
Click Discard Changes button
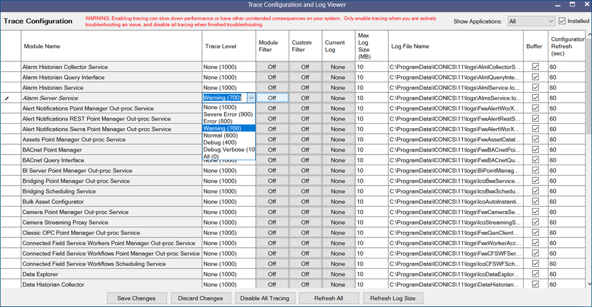tap(200, 298)
